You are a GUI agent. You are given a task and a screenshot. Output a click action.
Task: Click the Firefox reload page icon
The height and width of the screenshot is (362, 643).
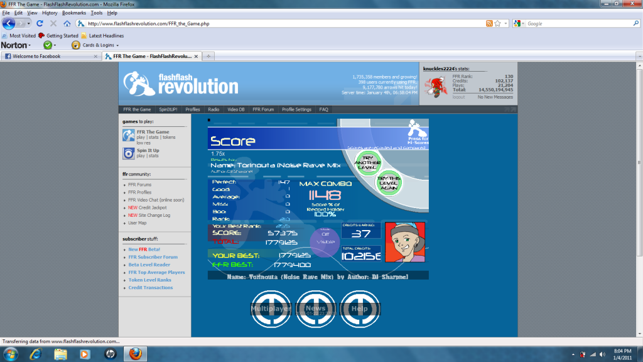40,23
